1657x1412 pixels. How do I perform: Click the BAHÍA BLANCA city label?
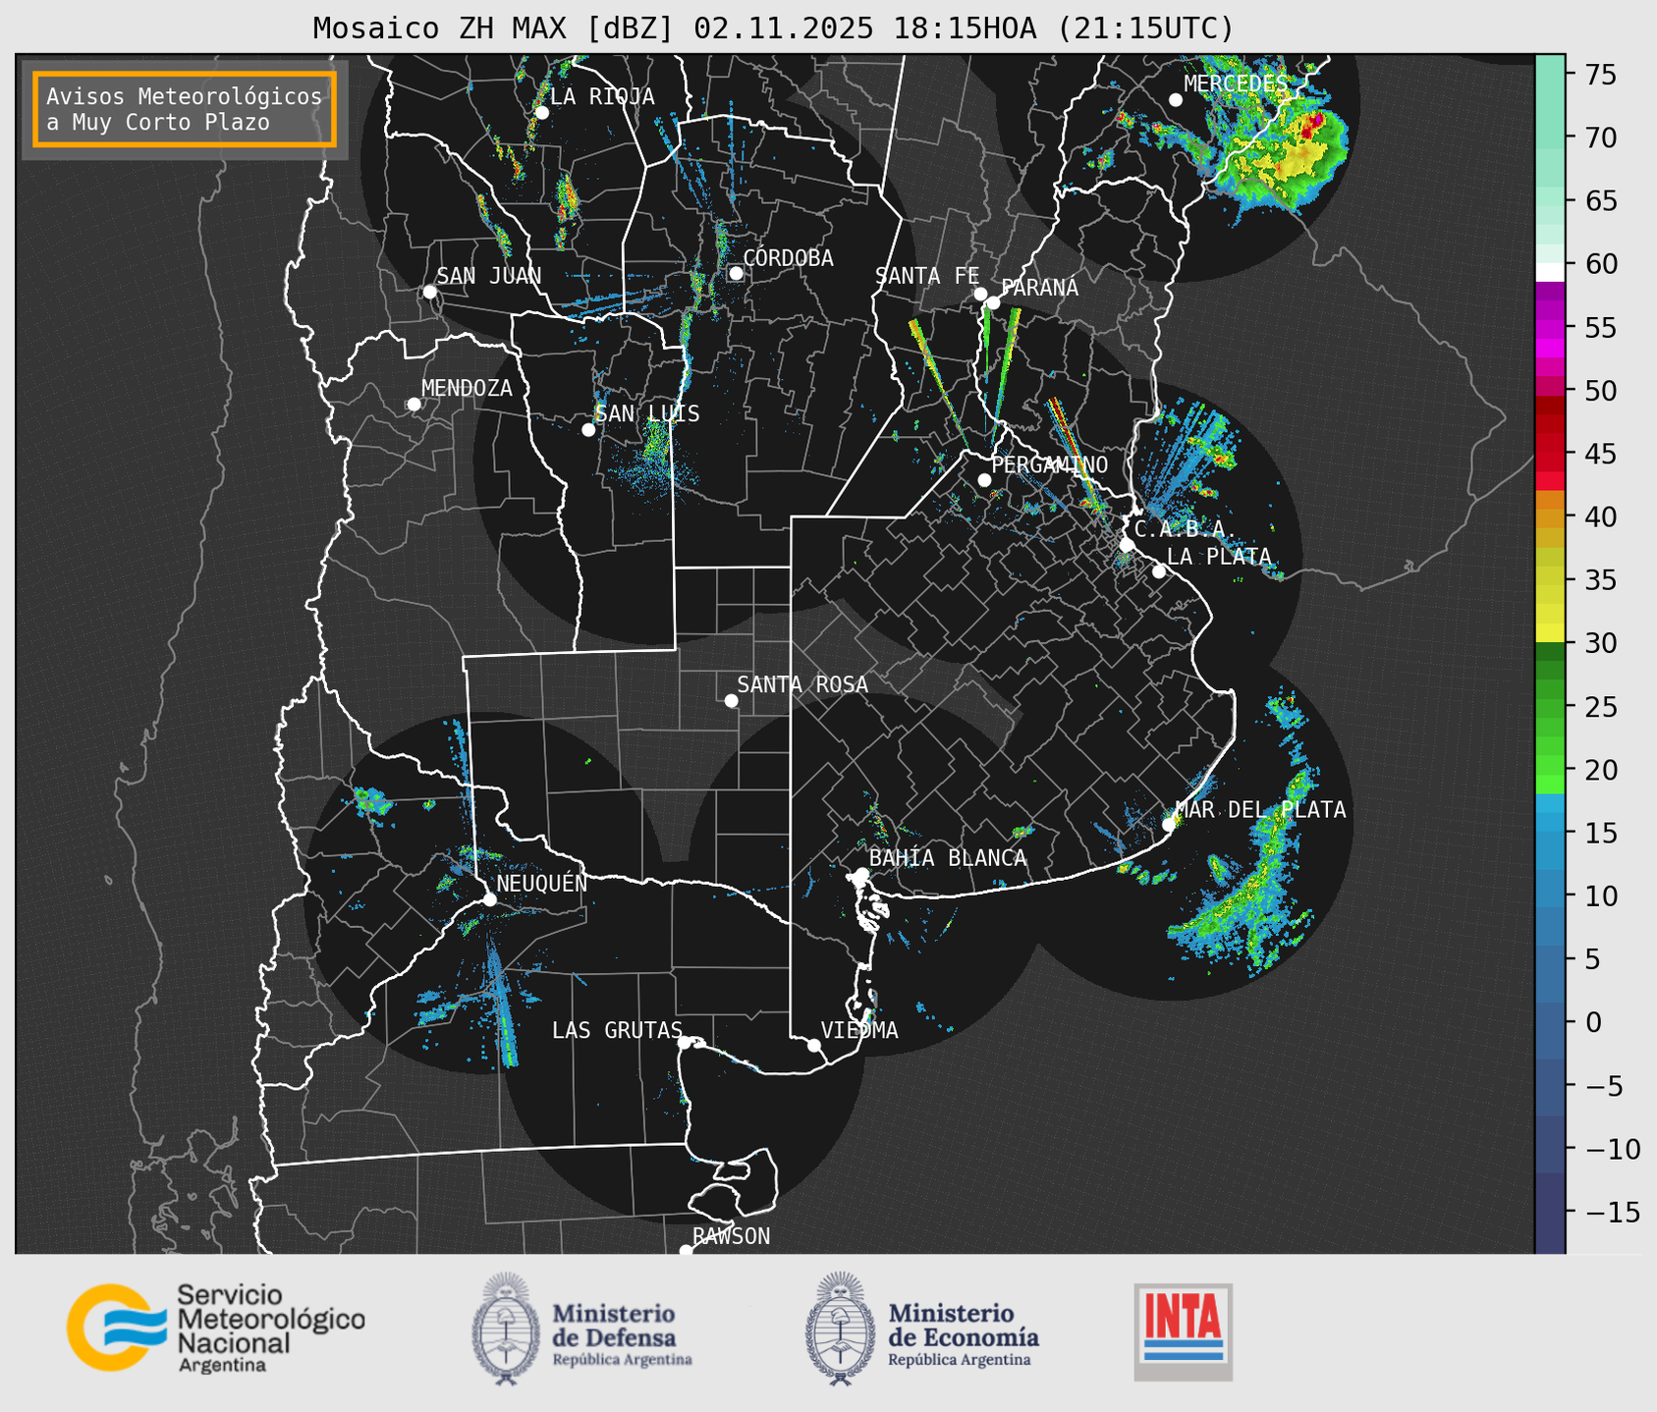click(x=948, y=858)
